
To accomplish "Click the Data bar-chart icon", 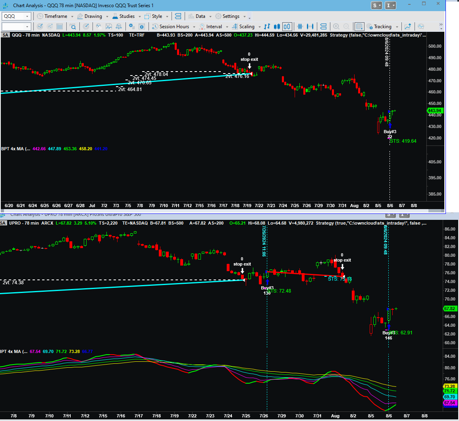I will click(x=191, y=16).
